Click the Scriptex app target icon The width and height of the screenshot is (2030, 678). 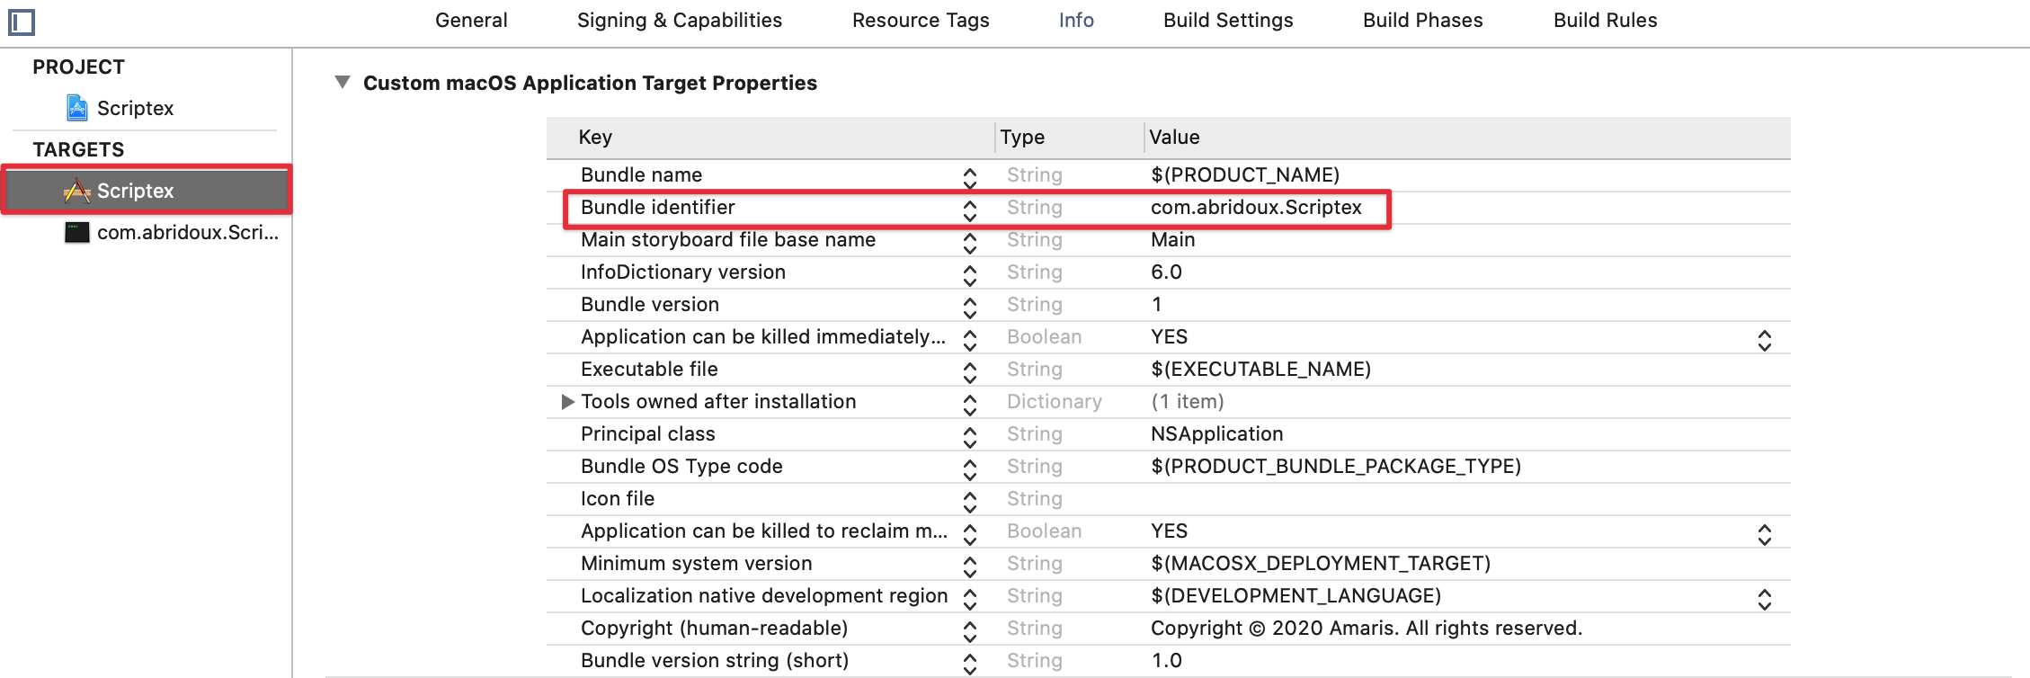point(77,191)
